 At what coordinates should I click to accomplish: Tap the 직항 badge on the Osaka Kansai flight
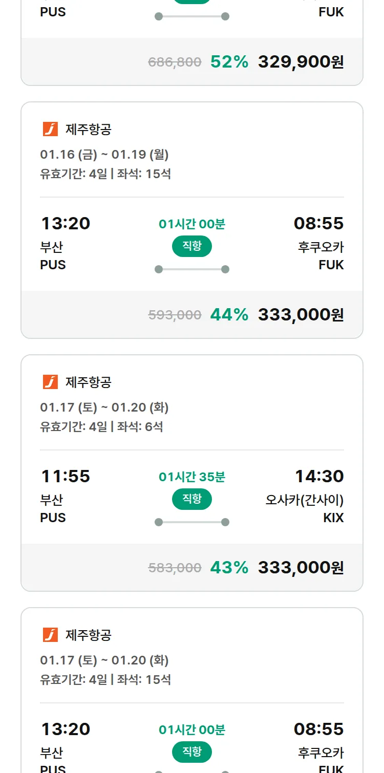pos(192,499)
